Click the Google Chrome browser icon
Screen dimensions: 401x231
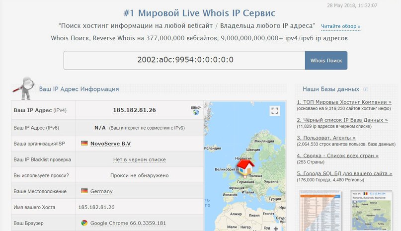click(84, 223)
